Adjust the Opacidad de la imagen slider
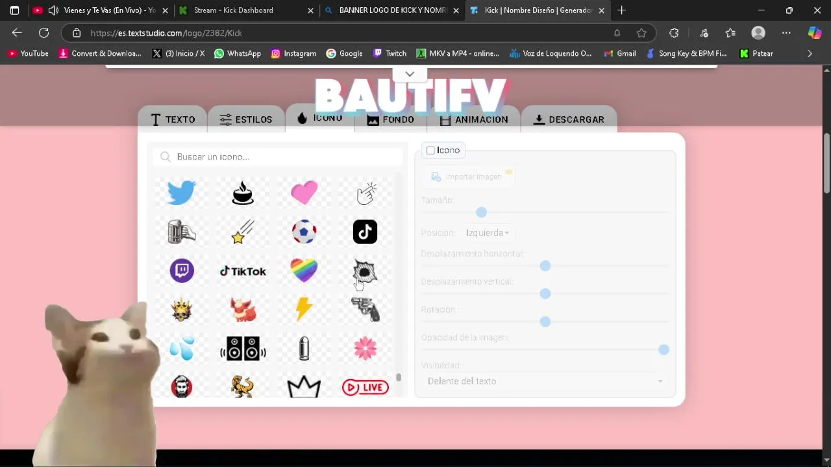Screen dimensions: 831x467 664,350
